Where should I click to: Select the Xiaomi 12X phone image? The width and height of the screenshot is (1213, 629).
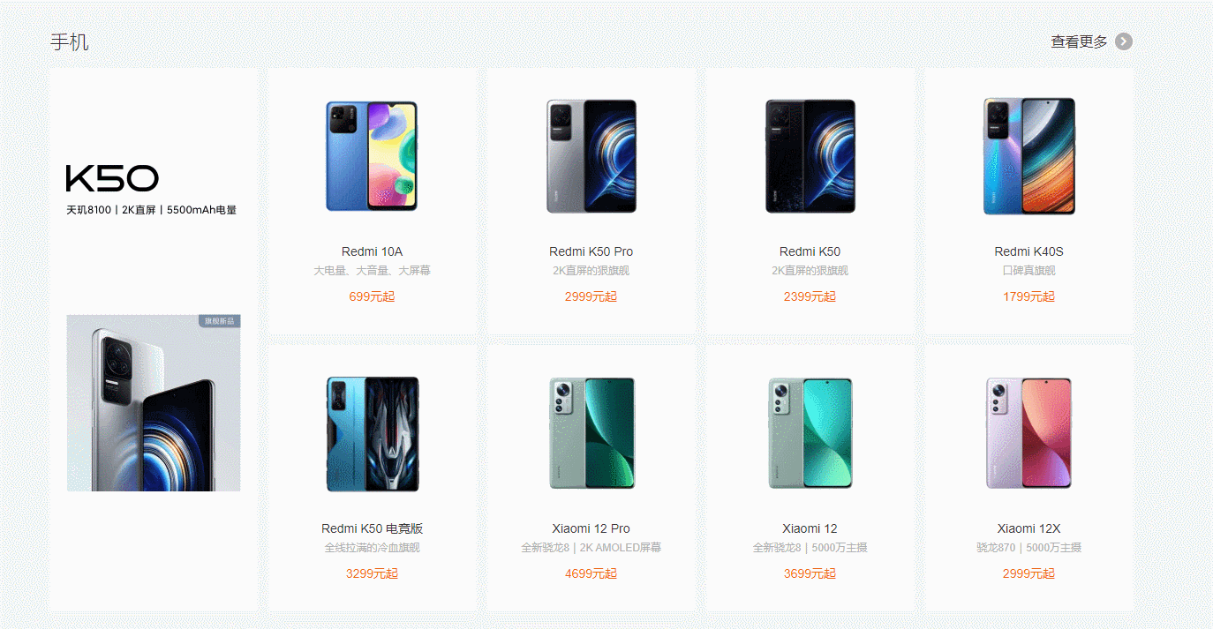coord(1028,434)
